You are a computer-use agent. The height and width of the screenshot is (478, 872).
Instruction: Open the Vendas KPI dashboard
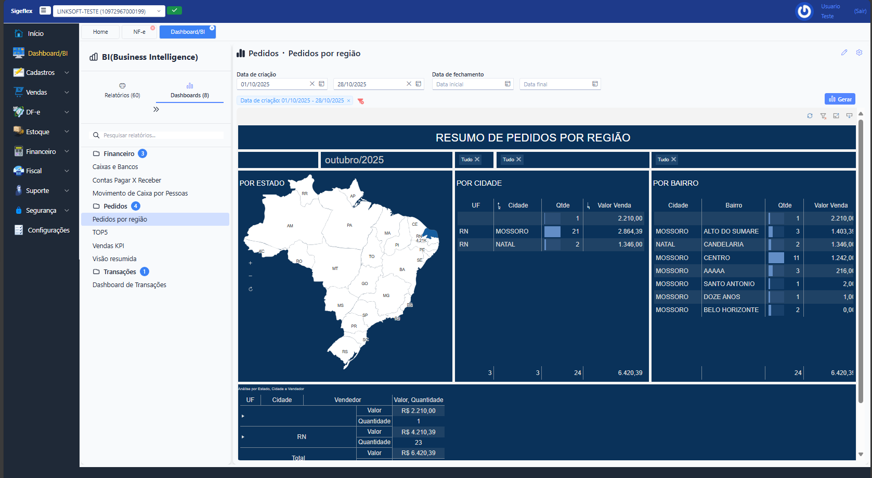pyautogui.click(x=108, y=246)
